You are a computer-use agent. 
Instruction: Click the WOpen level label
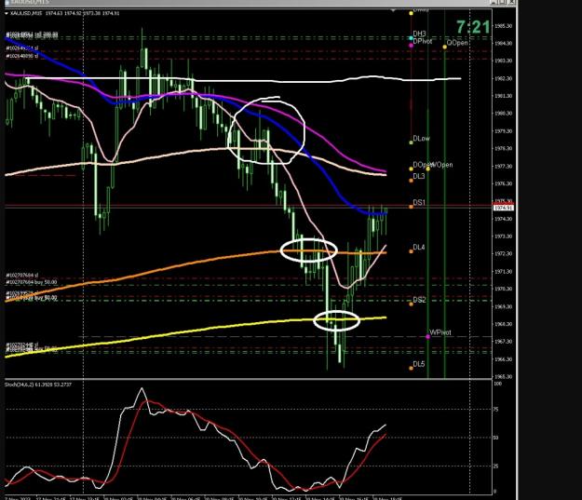coord(441,165)
